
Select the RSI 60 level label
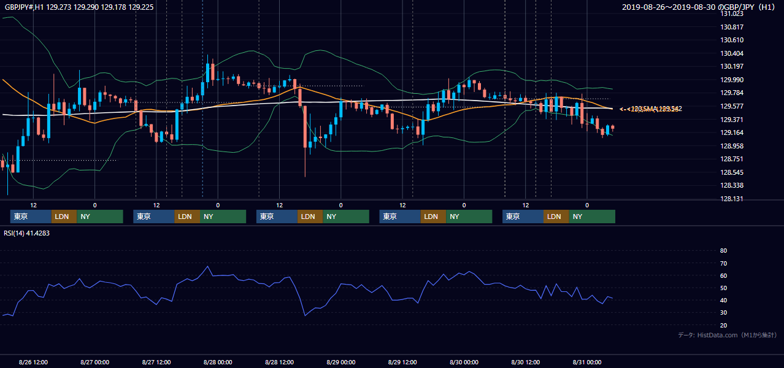pos(723,275)
